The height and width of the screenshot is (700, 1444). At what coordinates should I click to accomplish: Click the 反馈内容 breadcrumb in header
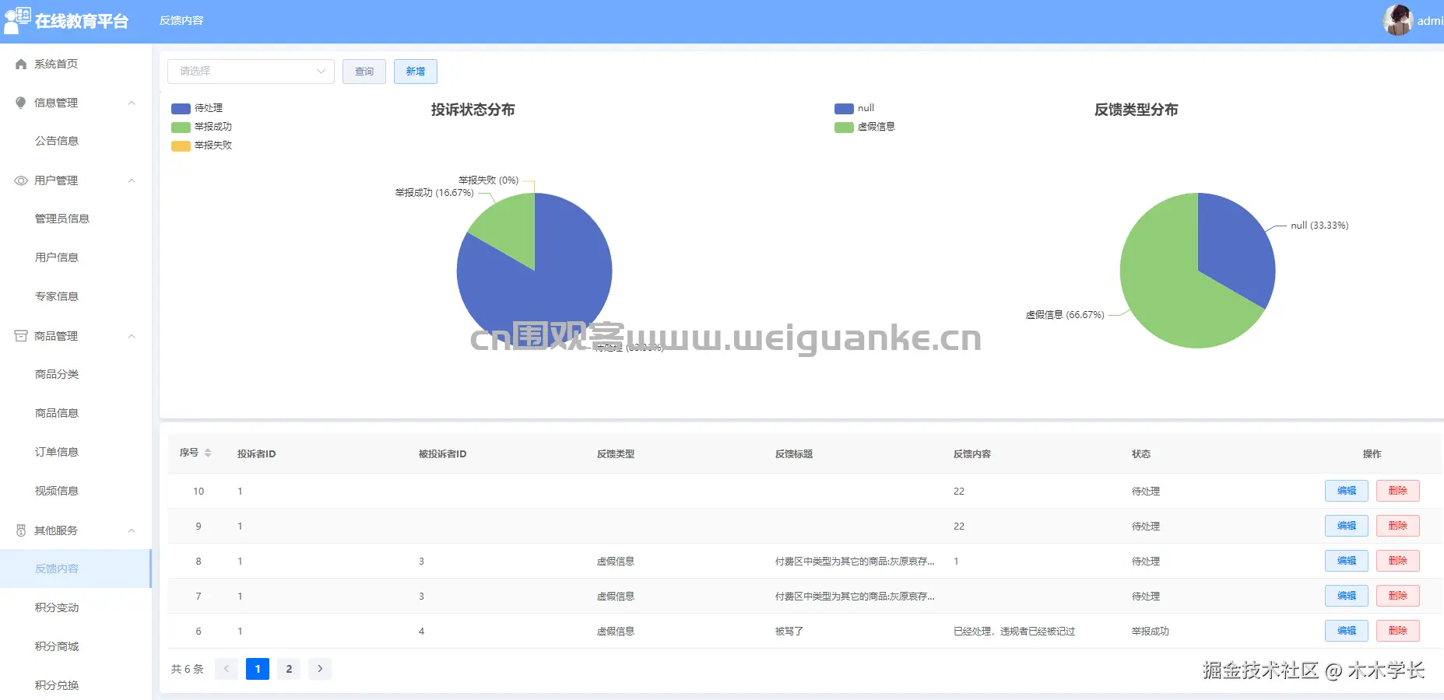(x=181, y=21)
